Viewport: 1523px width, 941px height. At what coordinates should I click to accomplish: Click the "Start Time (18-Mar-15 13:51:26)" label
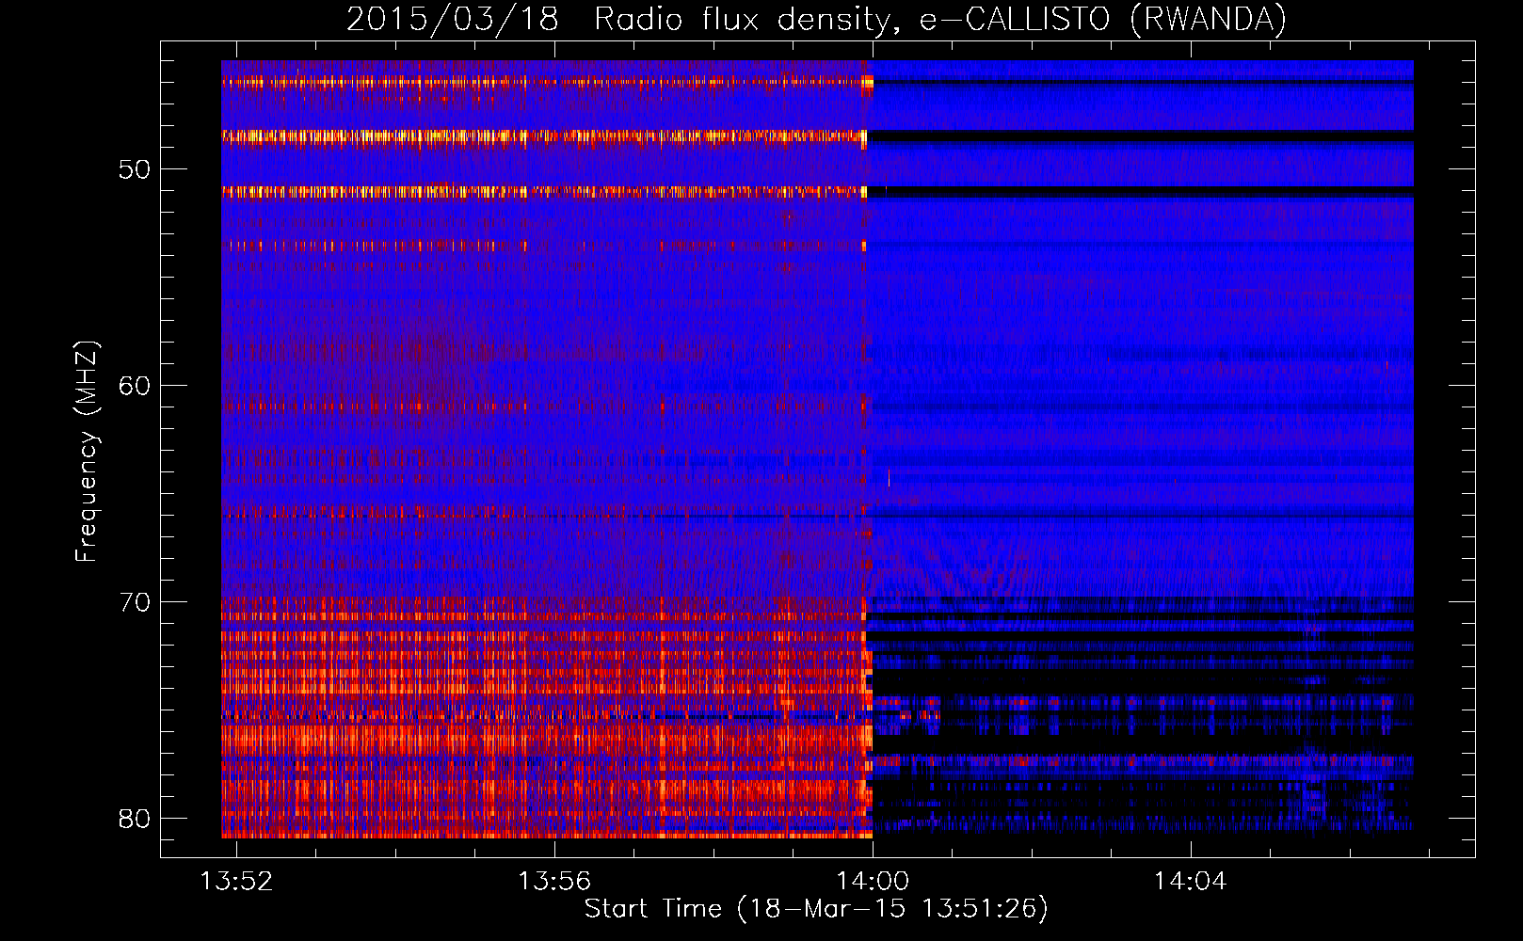pyautogui.click(x=816, y=909)
